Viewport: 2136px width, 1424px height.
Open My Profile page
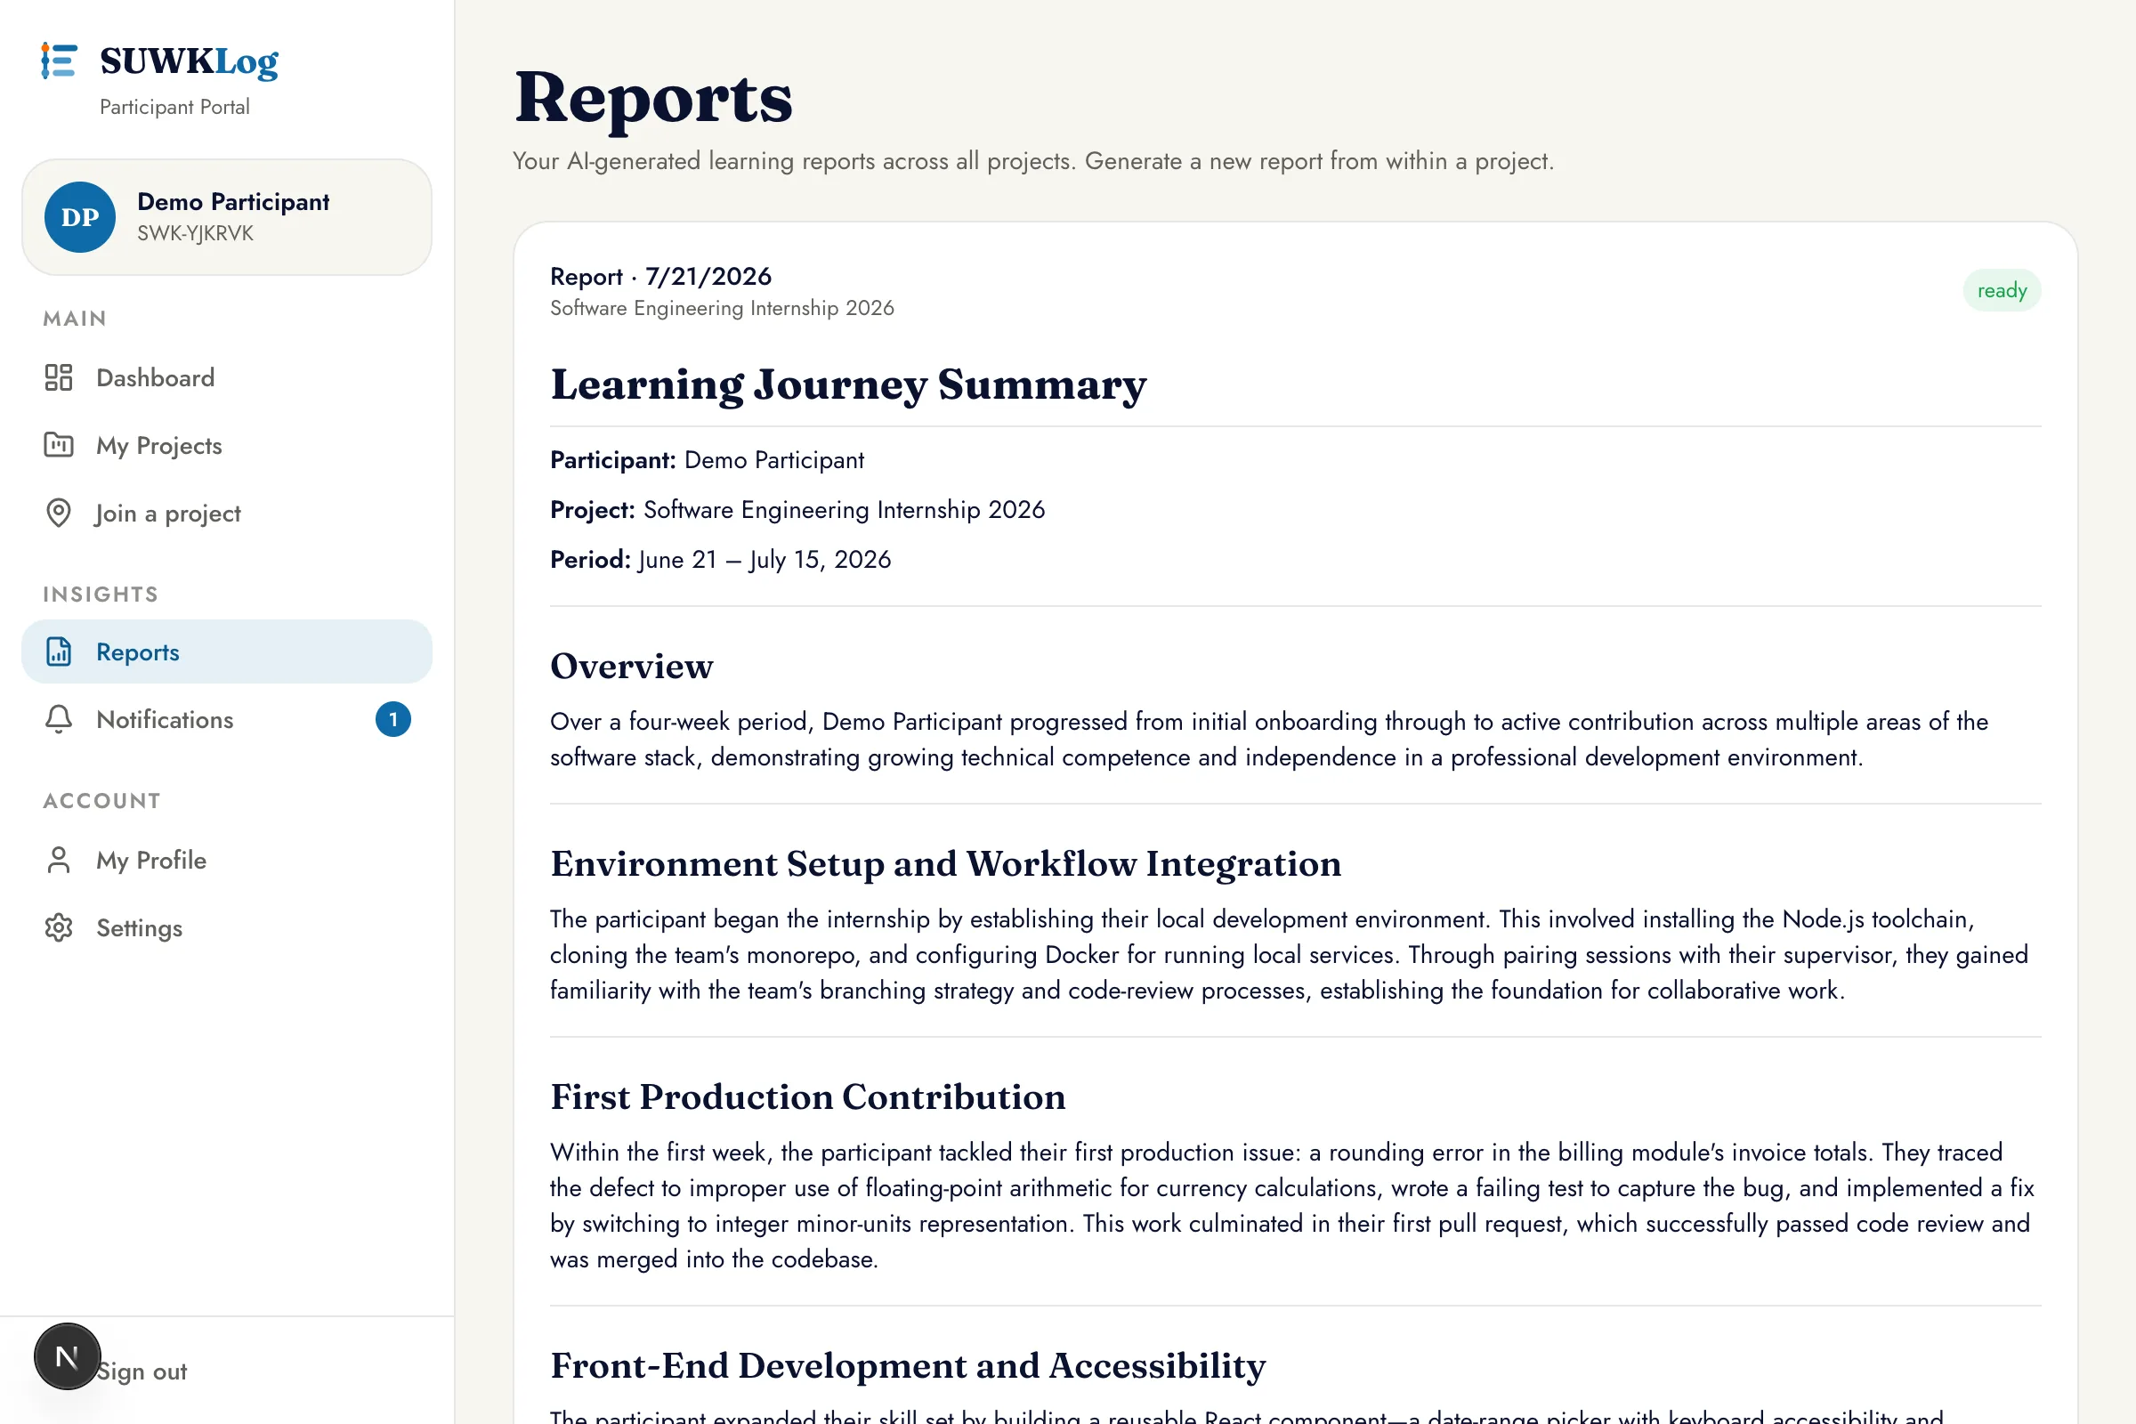point(227,860)
